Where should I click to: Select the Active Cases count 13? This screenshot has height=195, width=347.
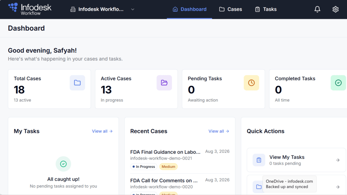106,90
